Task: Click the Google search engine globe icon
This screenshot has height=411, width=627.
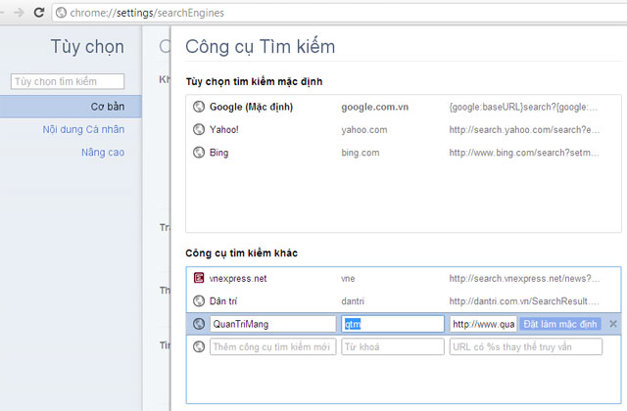Action: (x=199, y=107)
